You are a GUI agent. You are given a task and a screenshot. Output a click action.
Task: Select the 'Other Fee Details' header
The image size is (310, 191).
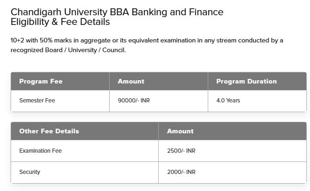49,131
